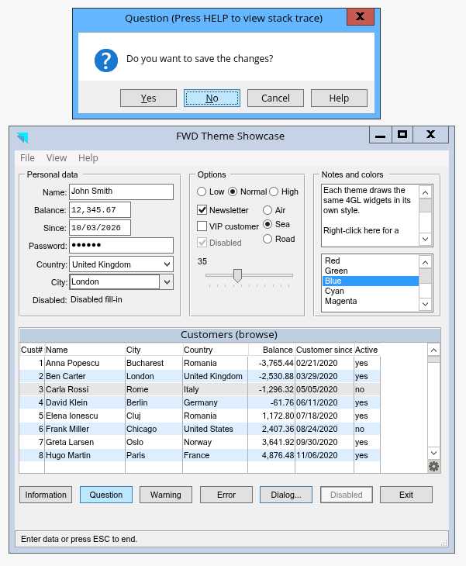Click the blue question mark icon in dialog
Image resolution: width=466 pixels, height=566 pixels.
[x=106, y=60]
